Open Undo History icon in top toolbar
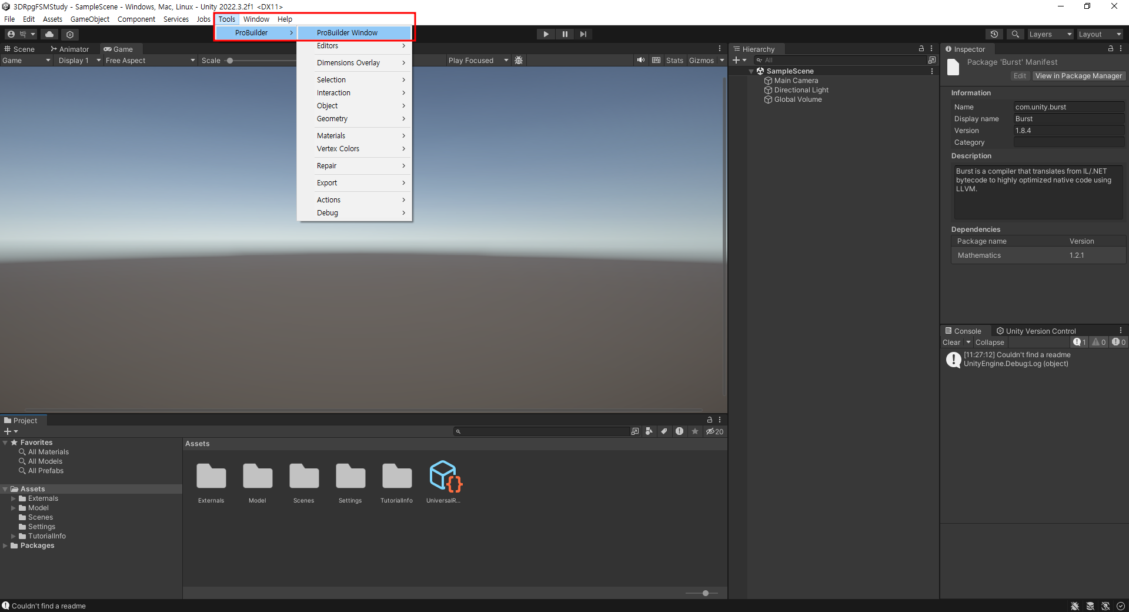Image resolution: width=1129 pixels, height=612 pixels. coord(994,34)
